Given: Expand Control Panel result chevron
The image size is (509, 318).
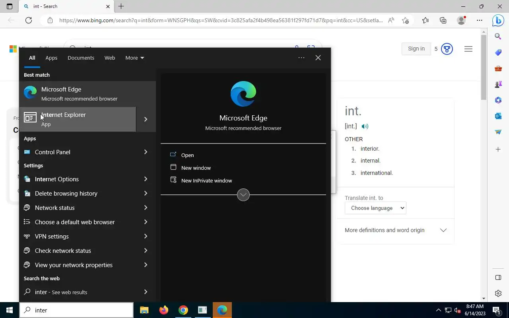Looking at the screenshot, I should 146,152.
